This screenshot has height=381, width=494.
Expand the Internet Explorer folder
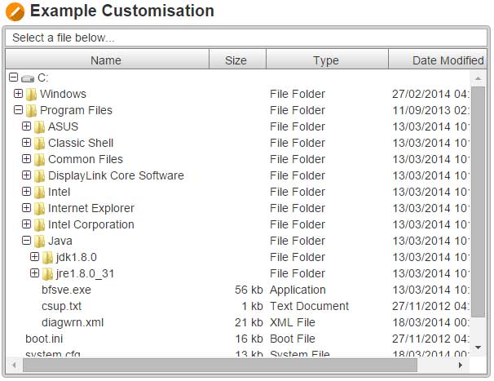[26, 208]
